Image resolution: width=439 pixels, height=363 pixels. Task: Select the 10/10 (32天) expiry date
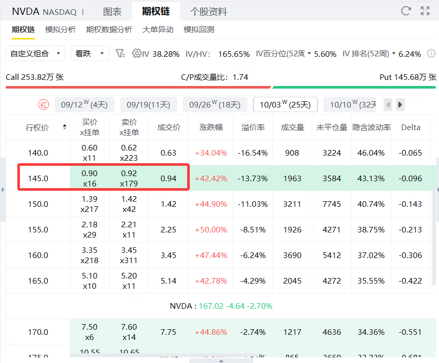(350, 105)
